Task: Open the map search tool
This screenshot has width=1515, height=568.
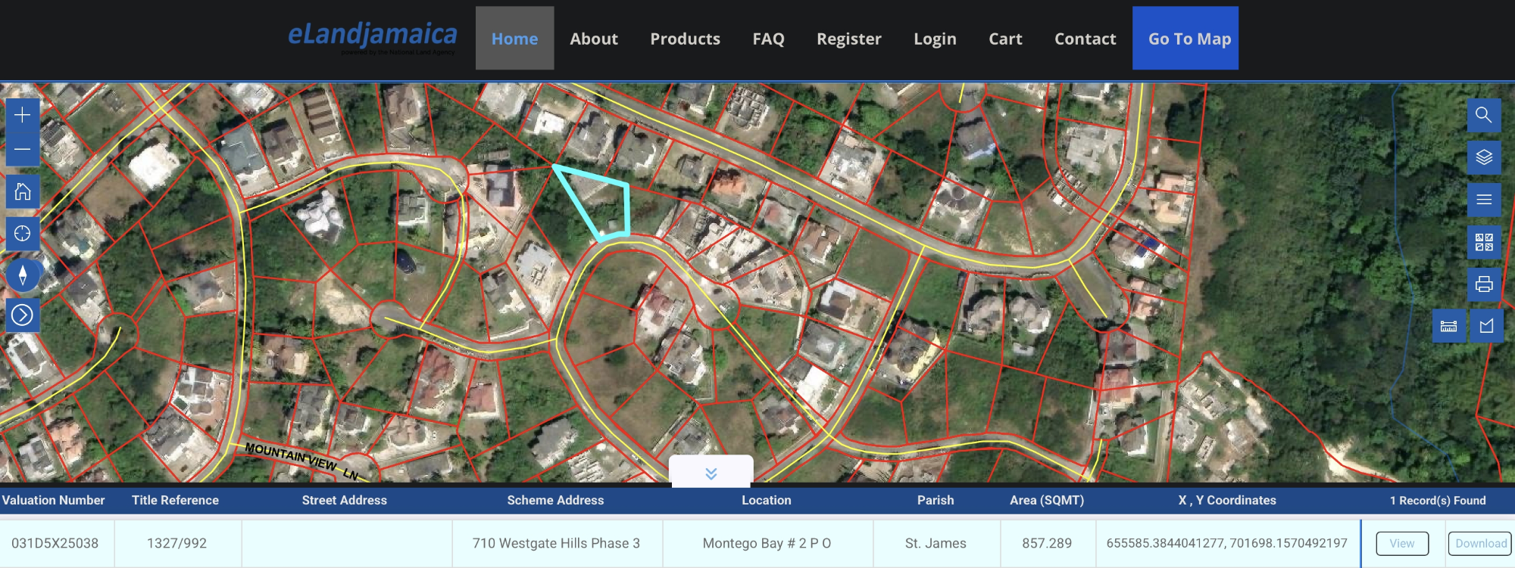Action: pyautogui.click(x=1484, y=115)
